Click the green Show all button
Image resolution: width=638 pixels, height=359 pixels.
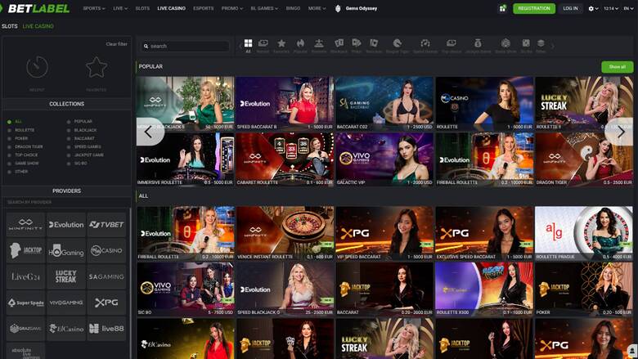pos(618,67)
